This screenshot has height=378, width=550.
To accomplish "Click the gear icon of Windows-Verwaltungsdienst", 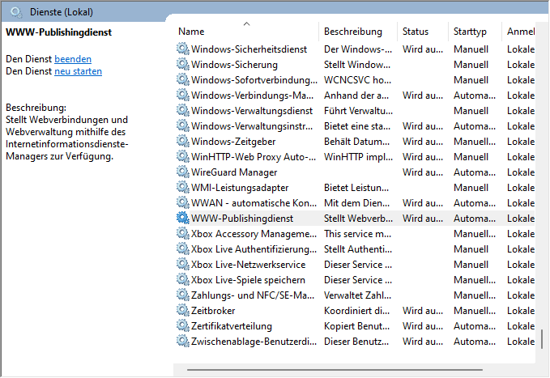I will coord(183,110).
